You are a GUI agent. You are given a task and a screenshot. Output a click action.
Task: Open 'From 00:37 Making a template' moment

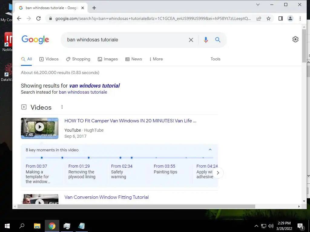click(38, 174)
